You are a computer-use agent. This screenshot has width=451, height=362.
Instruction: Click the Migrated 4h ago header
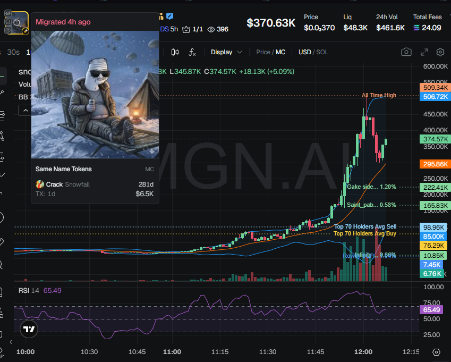pos(63,22)
